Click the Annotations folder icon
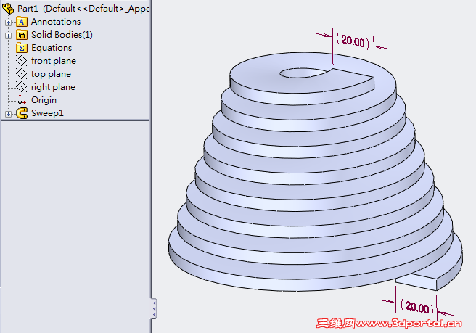The image size is (476, 333). (x=22, y=22)
